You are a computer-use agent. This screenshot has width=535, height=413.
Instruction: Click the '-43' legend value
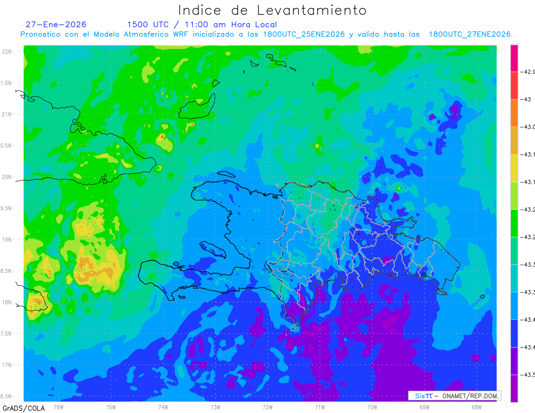tap(526, 99)
